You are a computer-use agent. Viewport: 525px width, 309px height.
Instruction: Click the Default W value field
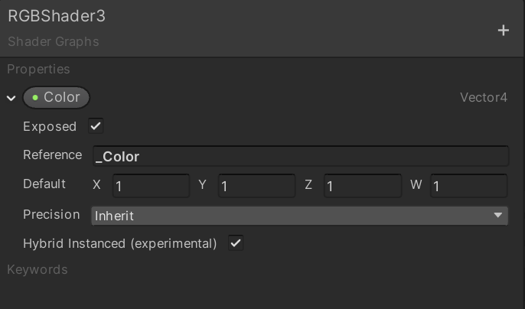(468, 186)
